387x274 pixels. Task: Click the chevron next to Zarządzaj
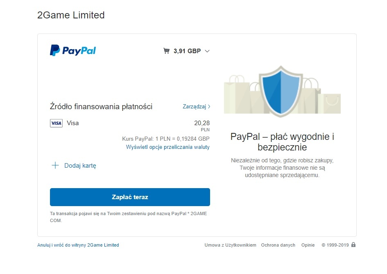209,106
